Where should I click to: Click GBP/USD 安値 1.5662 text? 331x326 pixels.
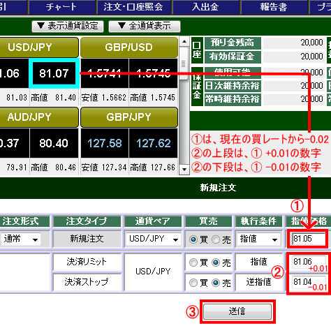(104, 98)
